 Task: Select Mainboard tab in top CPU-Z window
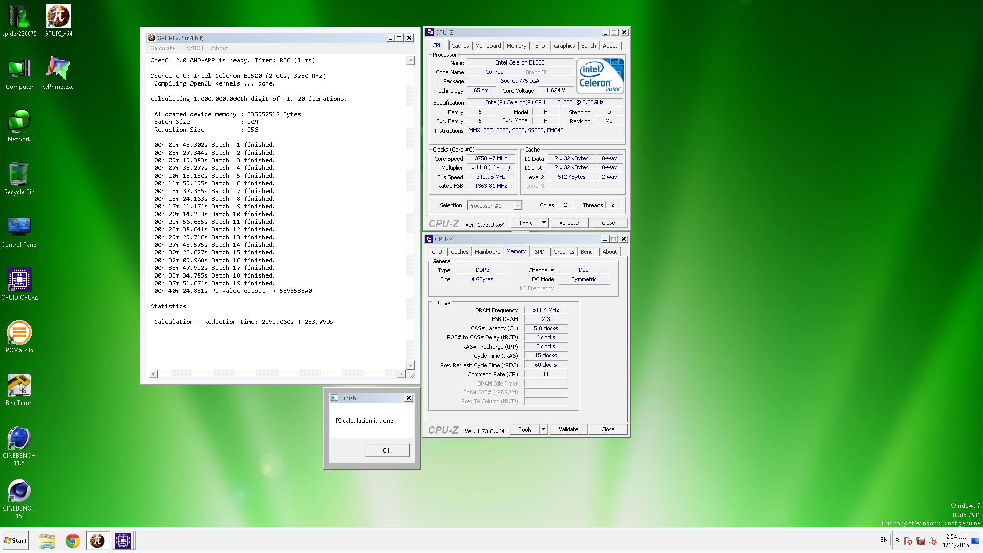click(488, 46)
